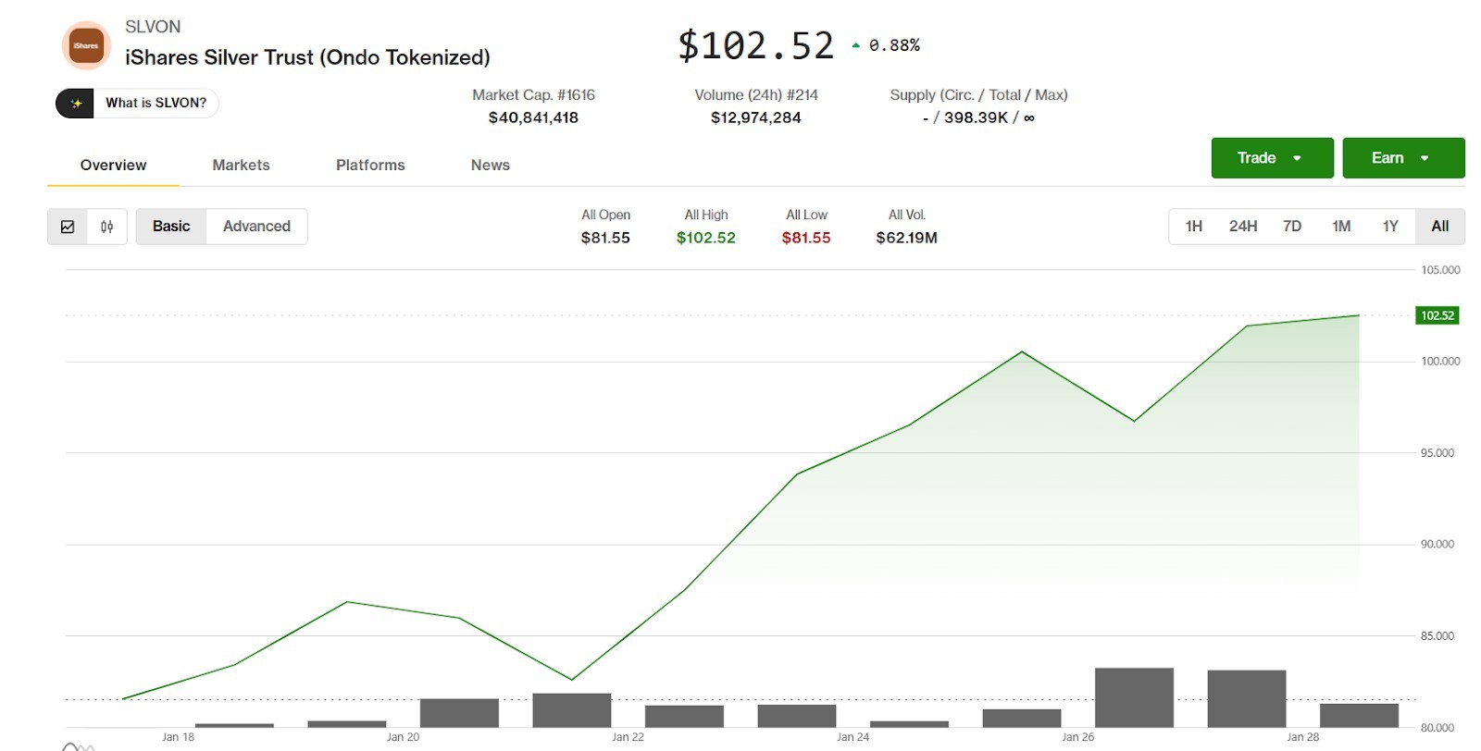Switch to the Advanced chart mode

[x=256, y=227]
